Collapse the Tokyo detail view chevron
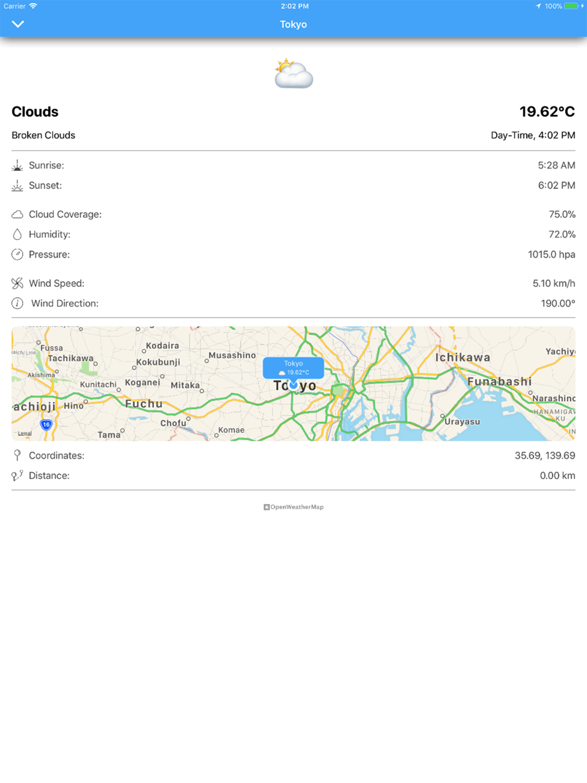 point(18,24)
